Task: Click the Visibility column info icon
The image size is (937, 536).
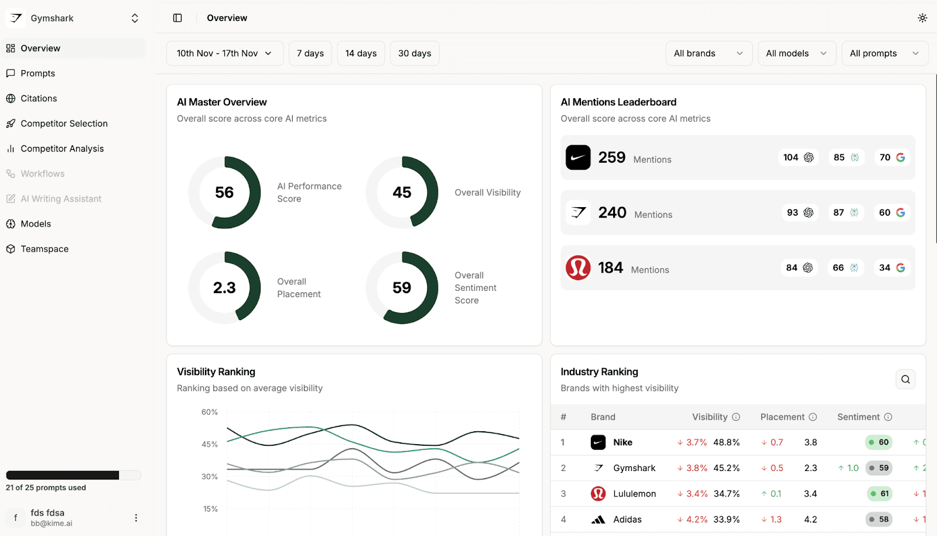Action: tap(736, 417)
